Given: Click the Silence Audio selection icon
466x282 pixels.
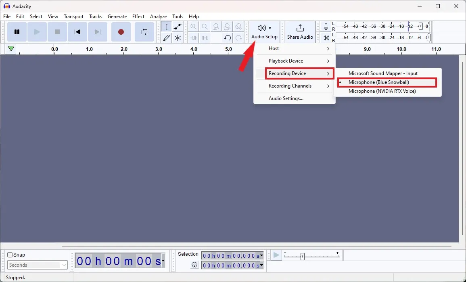Looking at the screenshot, I should tap(205, 38).
